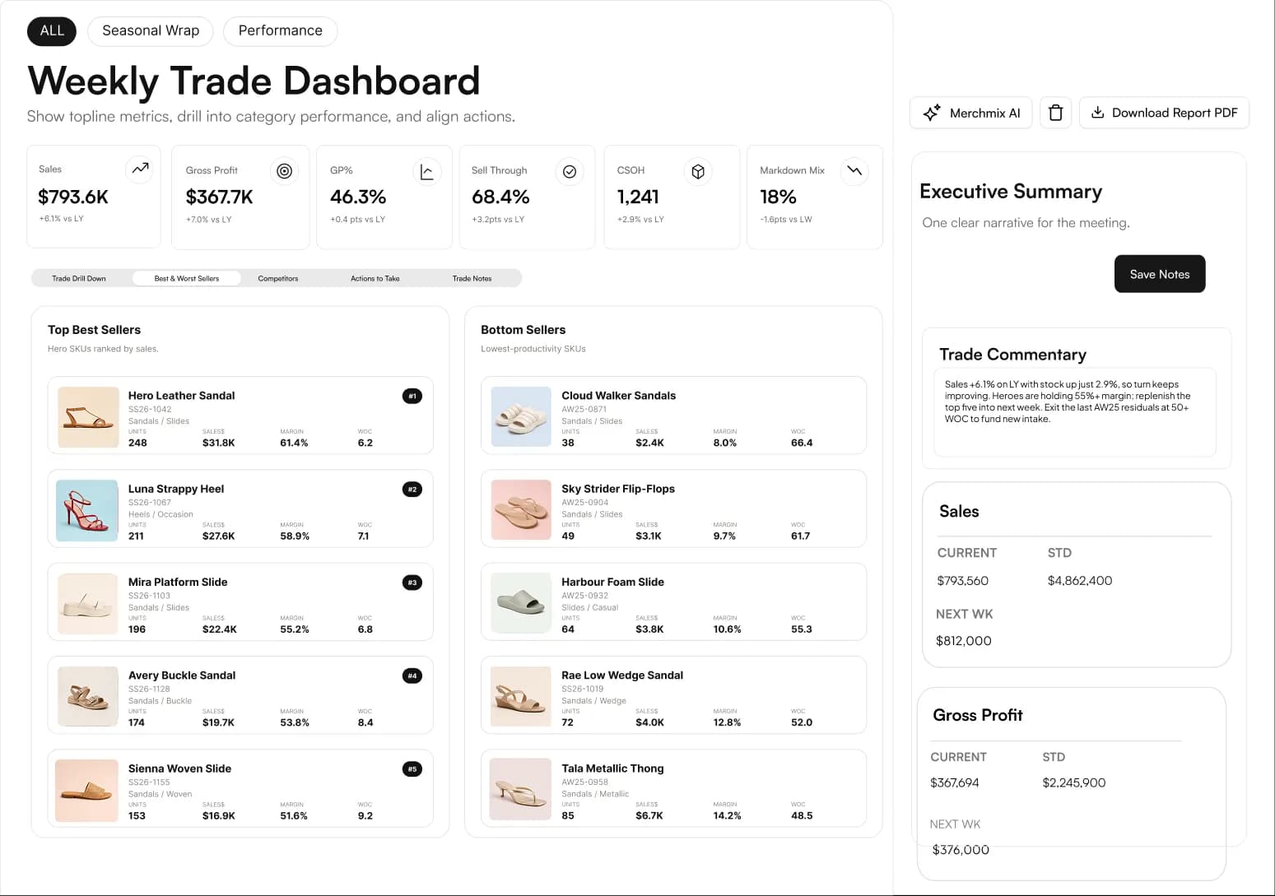Viewport: 1275px width, 896px height.
Task: Click the Executive Summary heading
Action: point(1011,192)
